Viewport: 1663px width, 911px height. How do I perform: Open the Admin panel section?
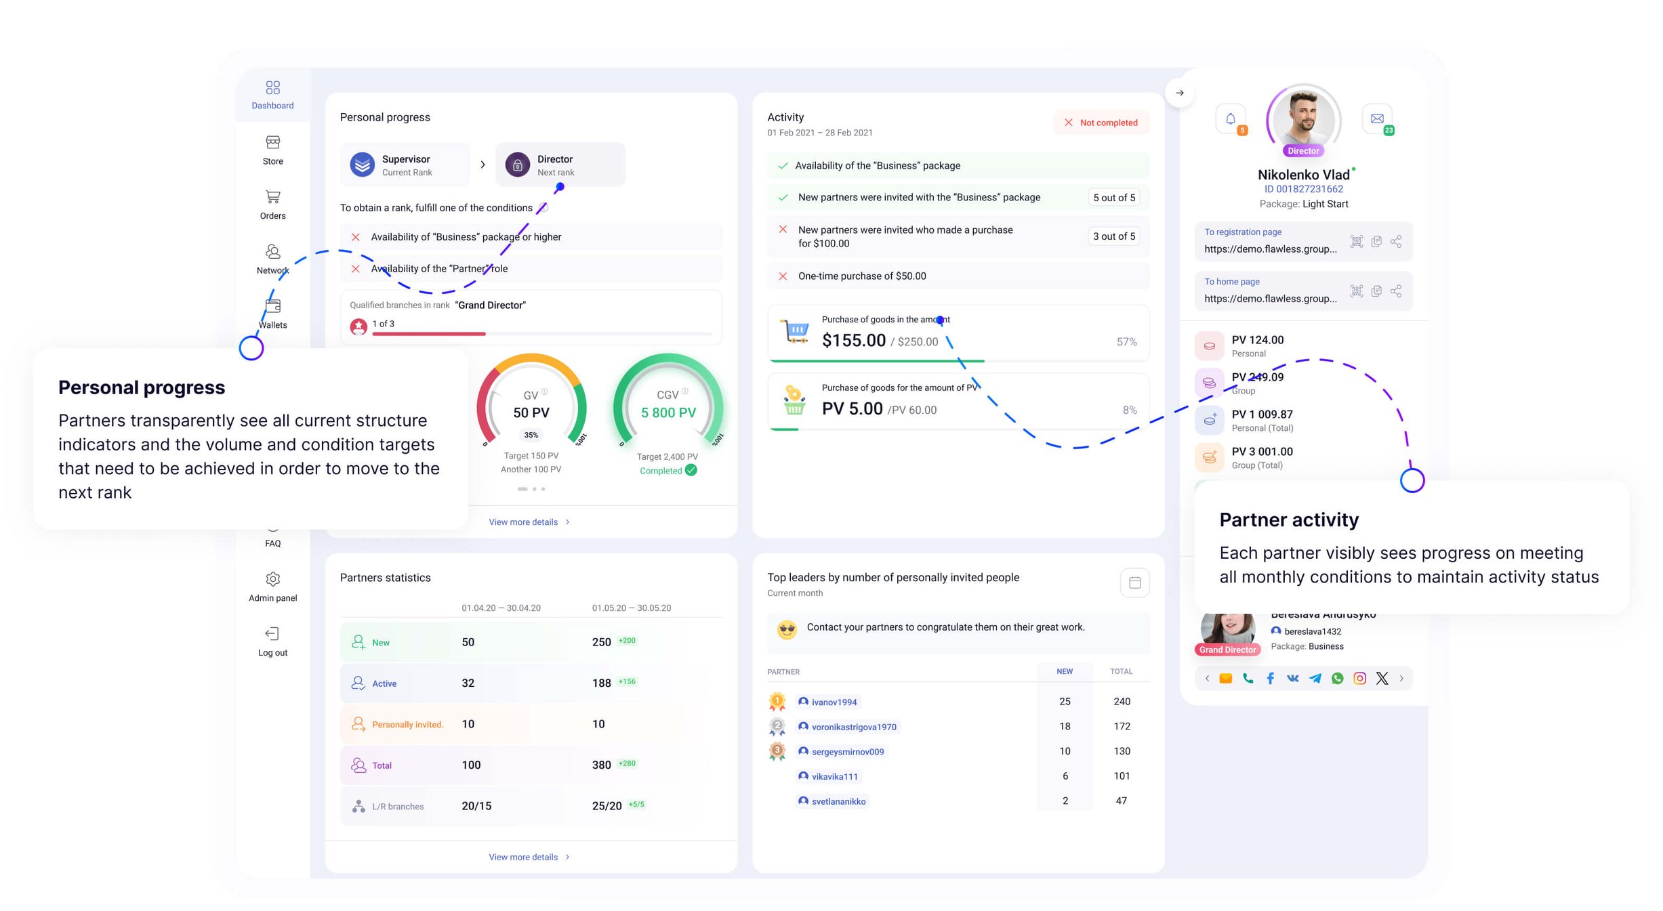tap(272, 587)
